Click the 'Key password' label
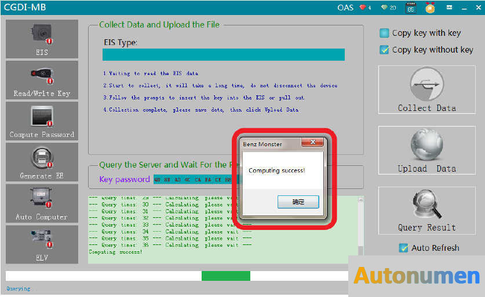485x297 pixels. click(125, 180)
